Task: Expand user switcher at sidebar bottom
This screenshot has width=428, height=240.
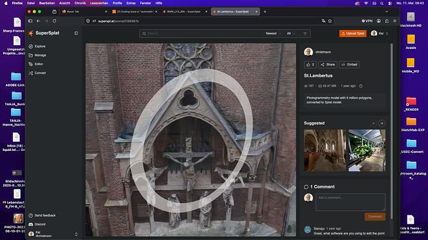Action: coord(76,234)
